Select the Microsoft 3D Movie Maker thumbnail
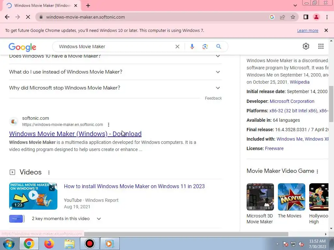This screenshot has height=250, width=334. pyautogui.click(x=260, y=197)
